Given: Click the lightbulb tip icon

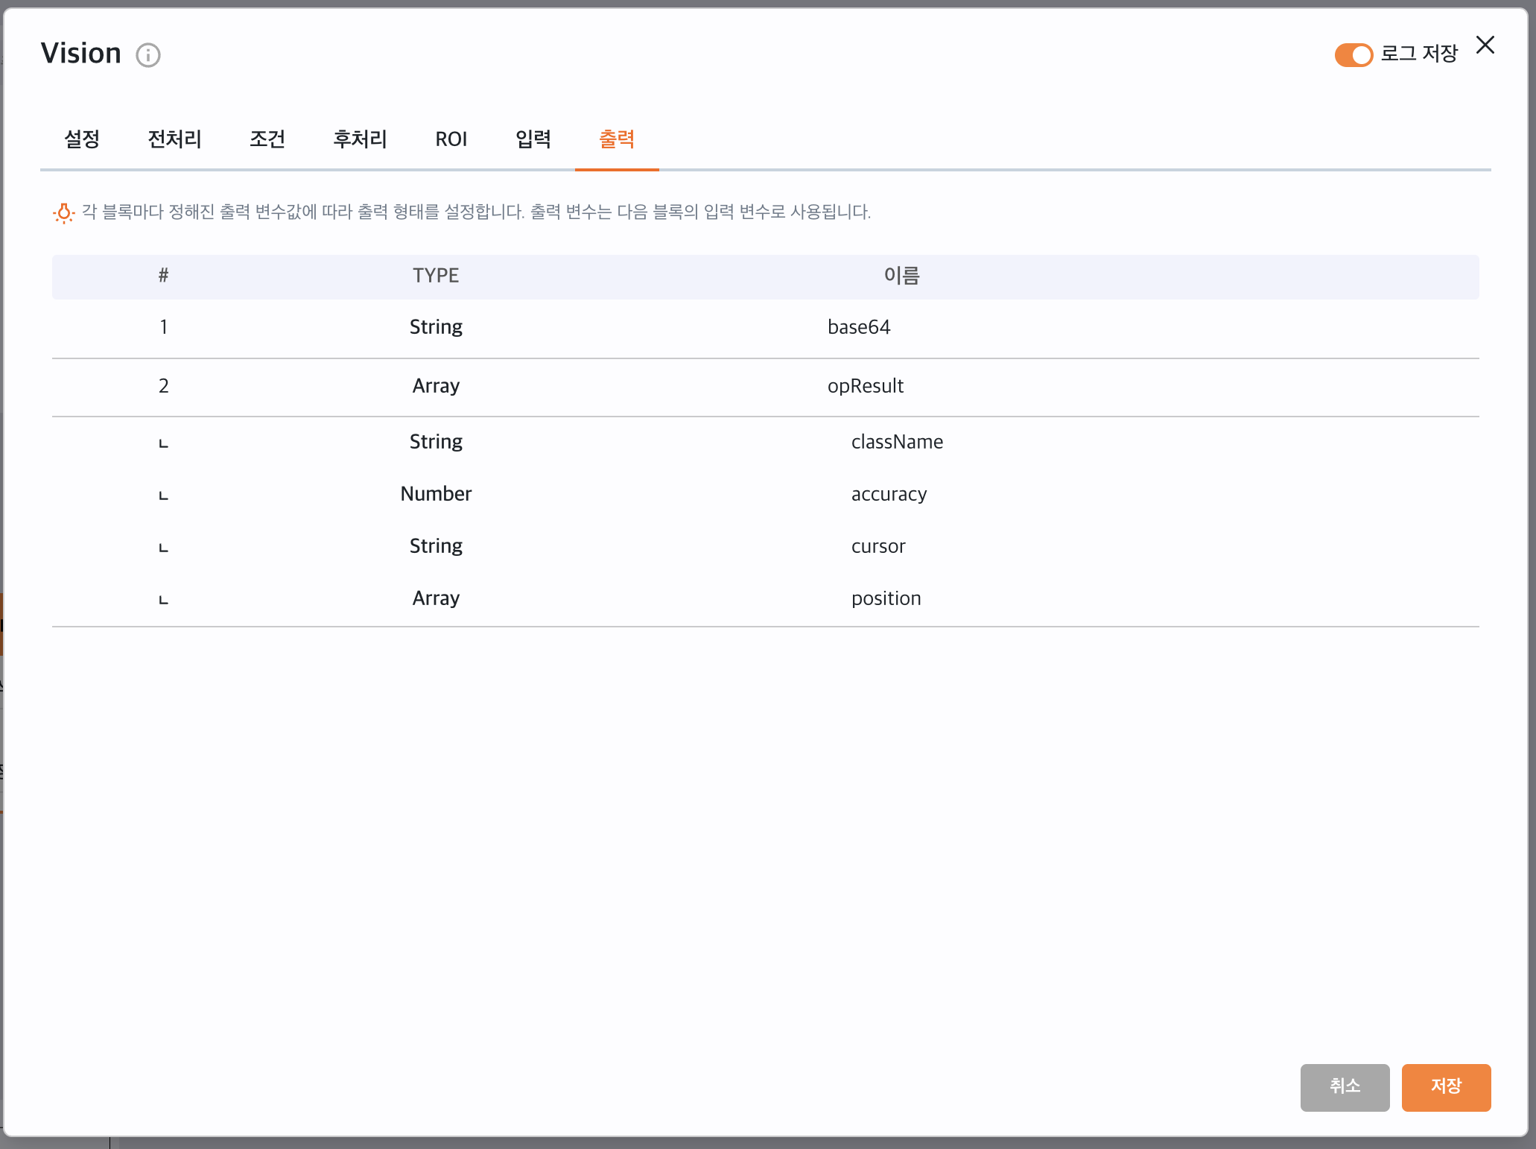Looking at the screenshot, I should coord(64,213).
